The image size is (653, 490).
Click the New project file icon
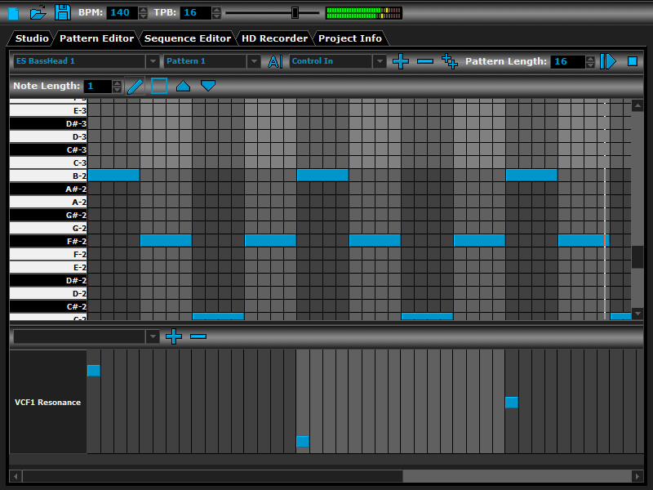click(x=13, y=12)
